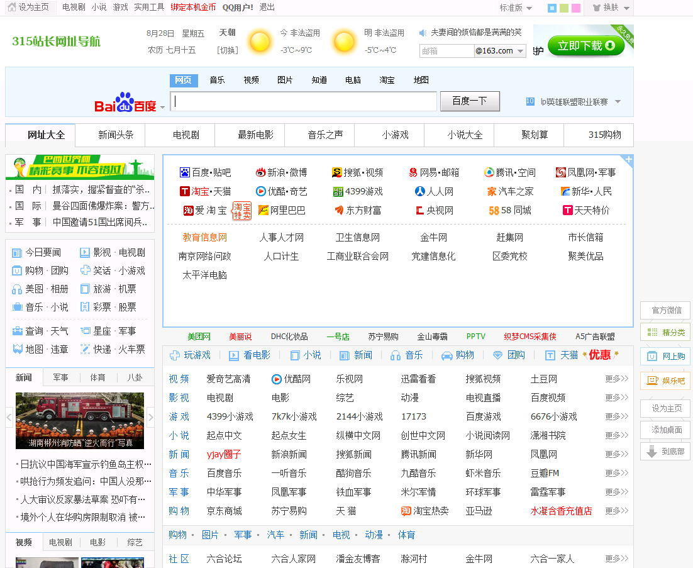Click the 东方财富 icon

[x=339, y=210]
